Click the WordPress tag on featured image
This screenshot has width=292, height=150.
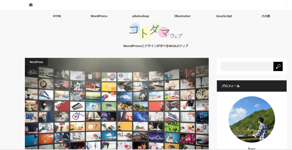tap(36, 62)
